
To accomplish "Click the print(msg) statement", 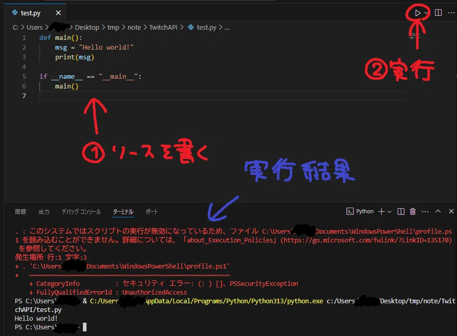I will [x=75, y=57].
